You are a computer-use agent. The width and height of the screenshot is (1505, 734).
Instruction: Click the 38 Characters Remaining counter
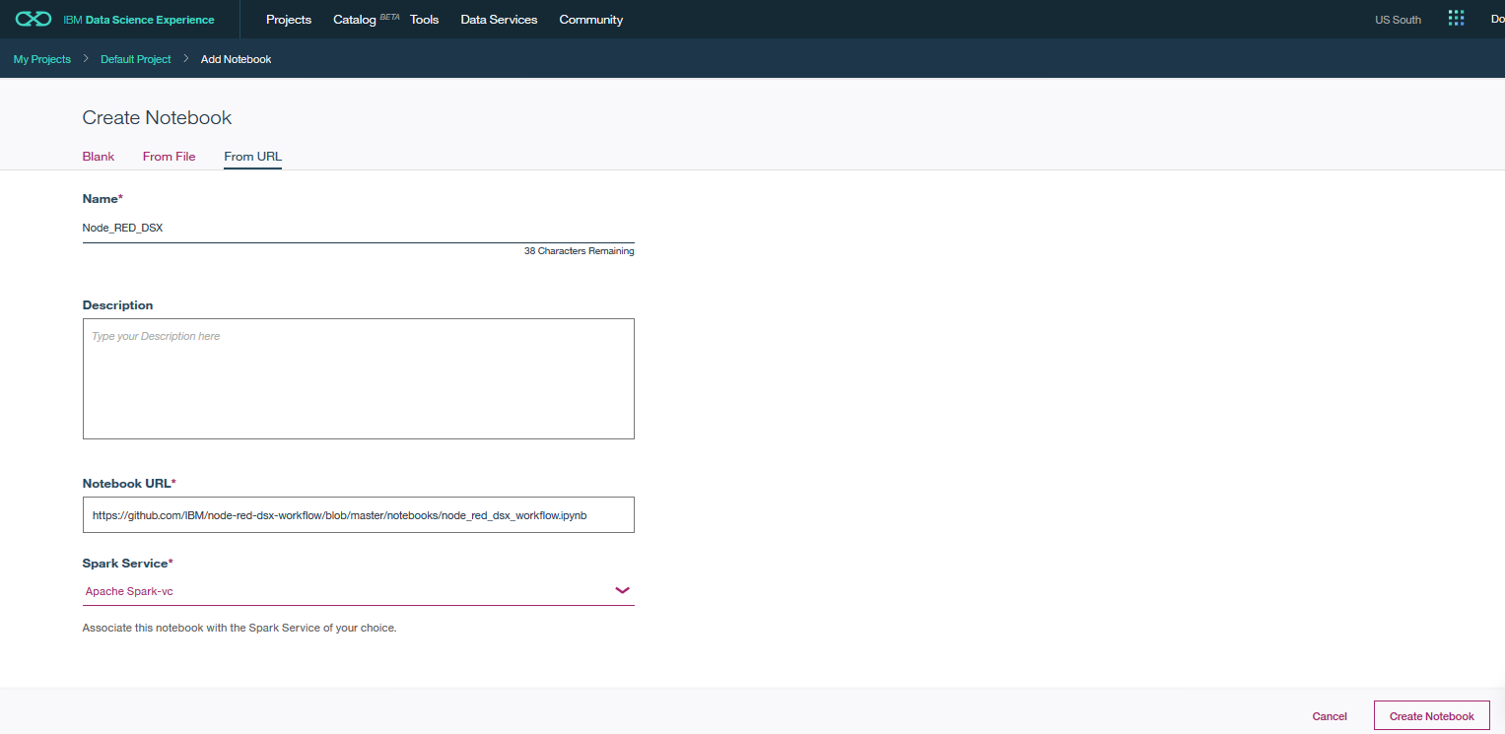(x=579, y=251)
